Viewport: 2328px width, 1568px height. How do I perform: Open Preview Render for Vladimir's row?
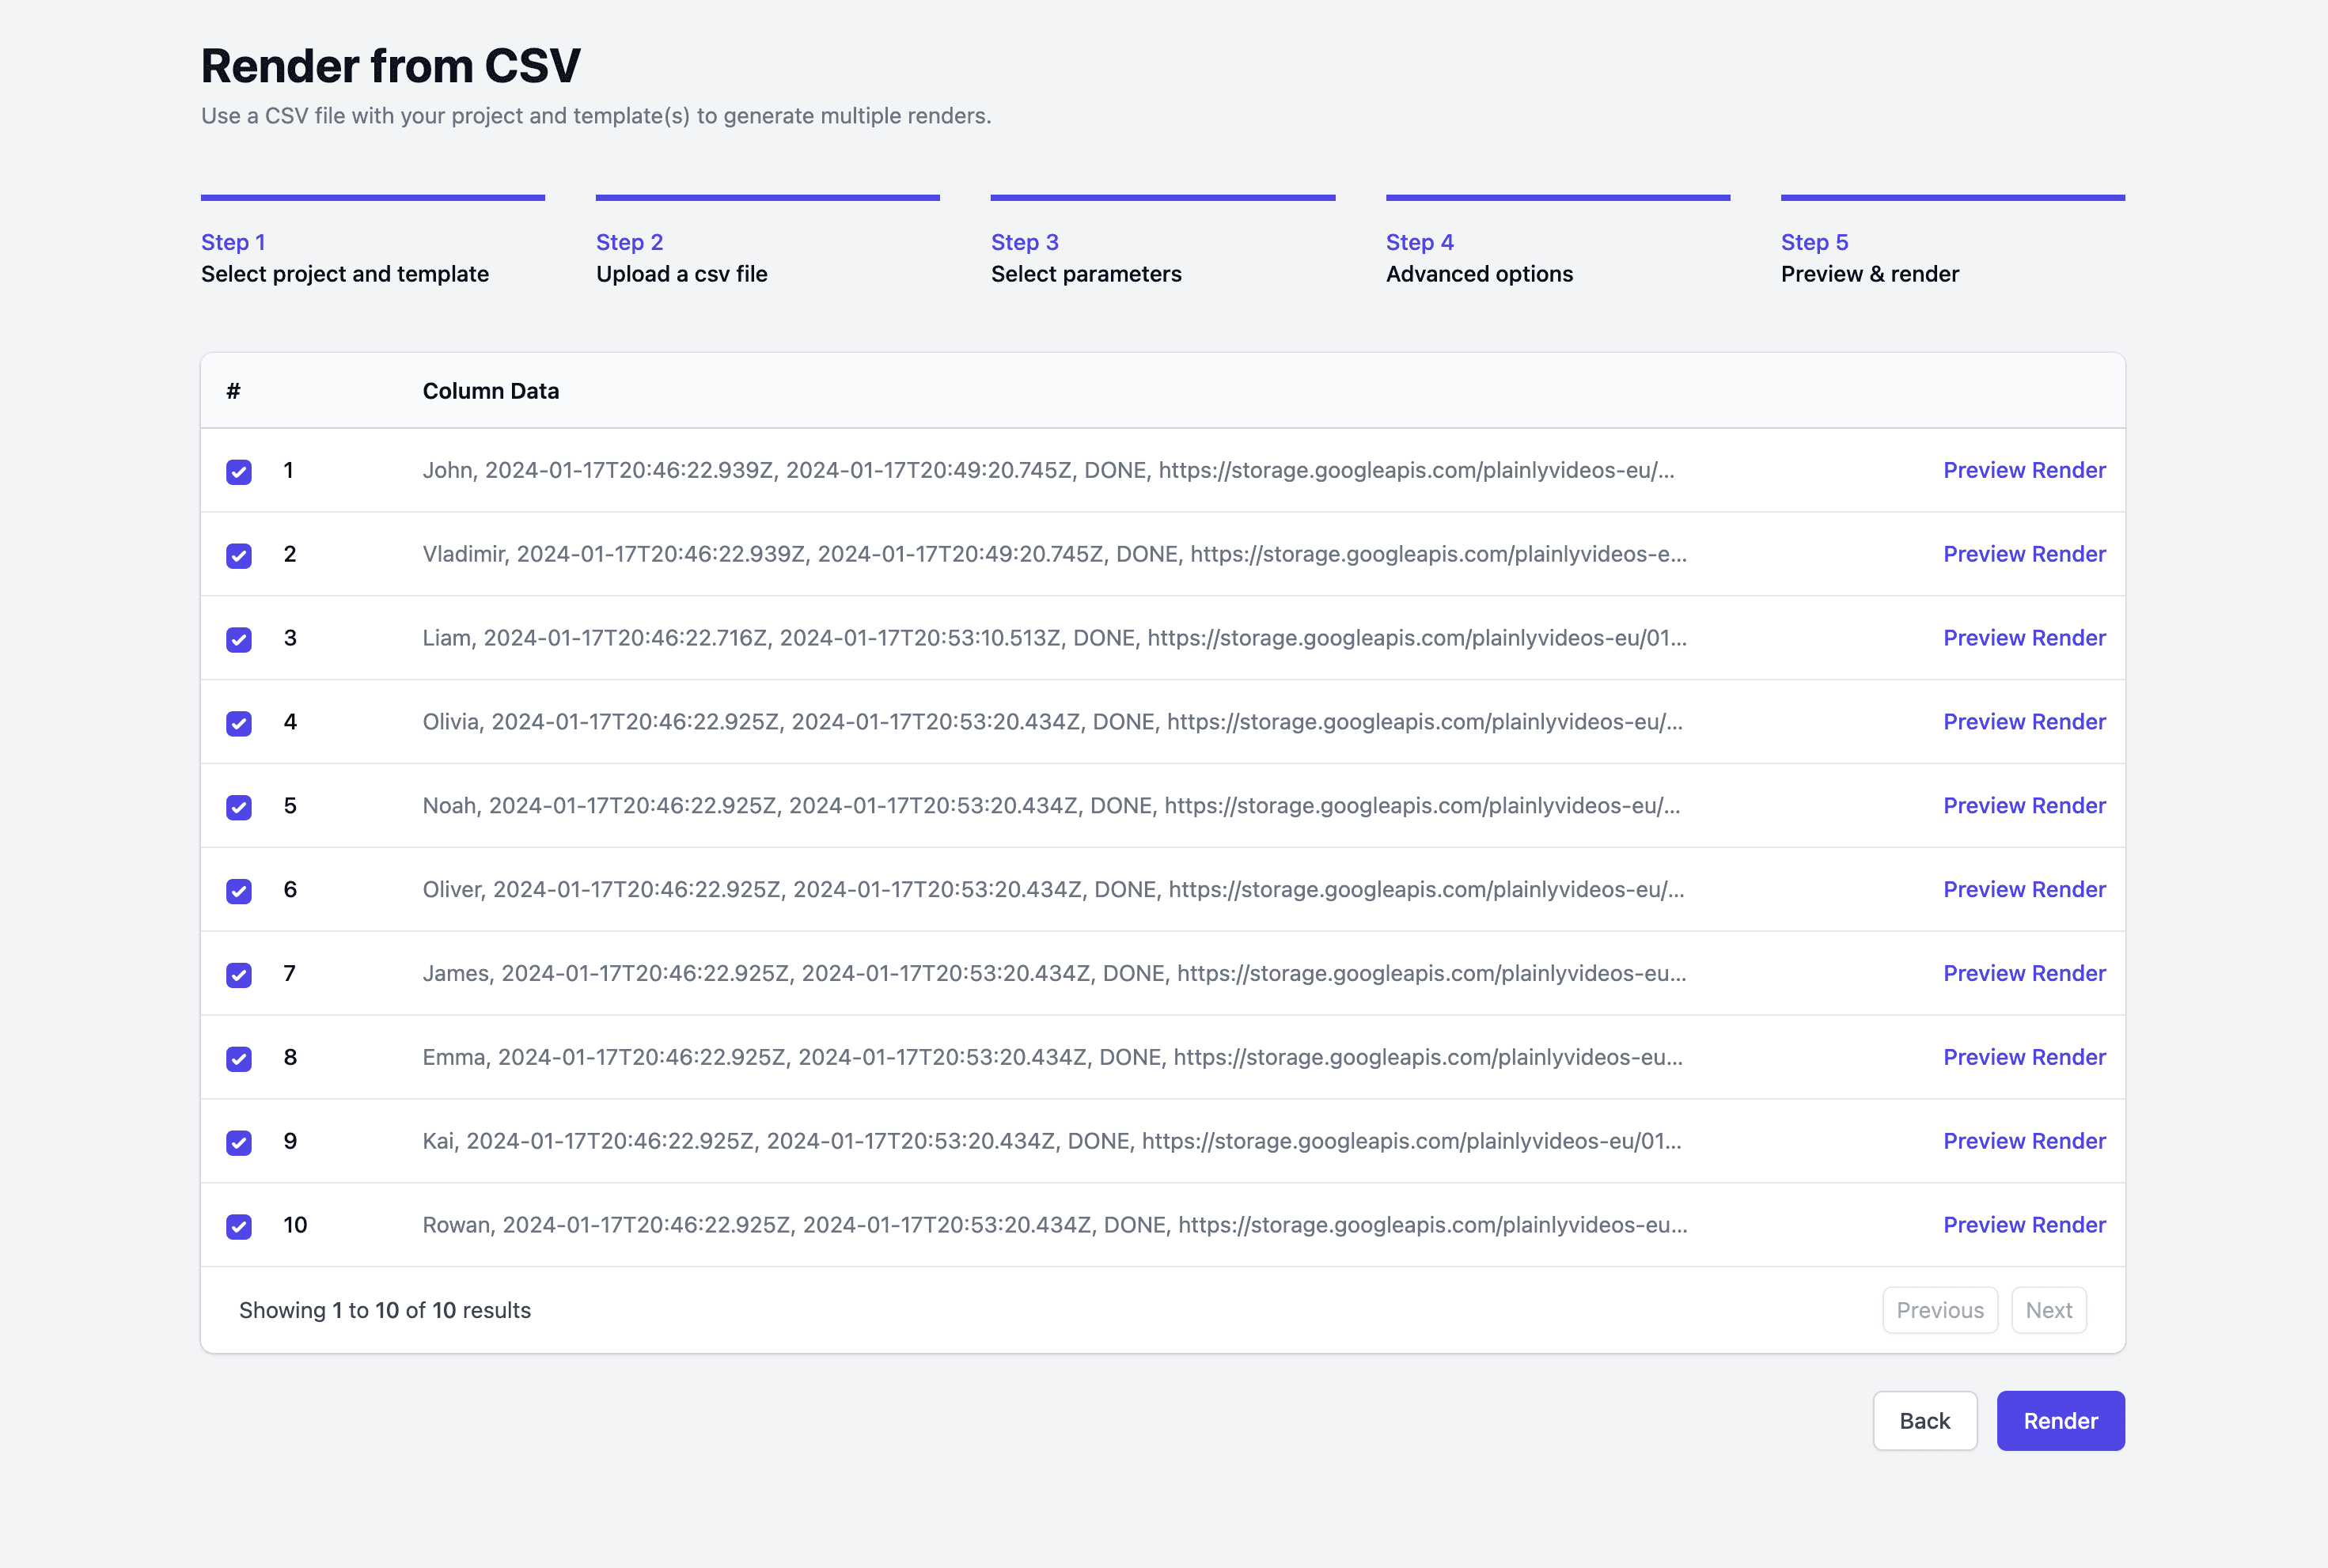(x=2023, y=554)
